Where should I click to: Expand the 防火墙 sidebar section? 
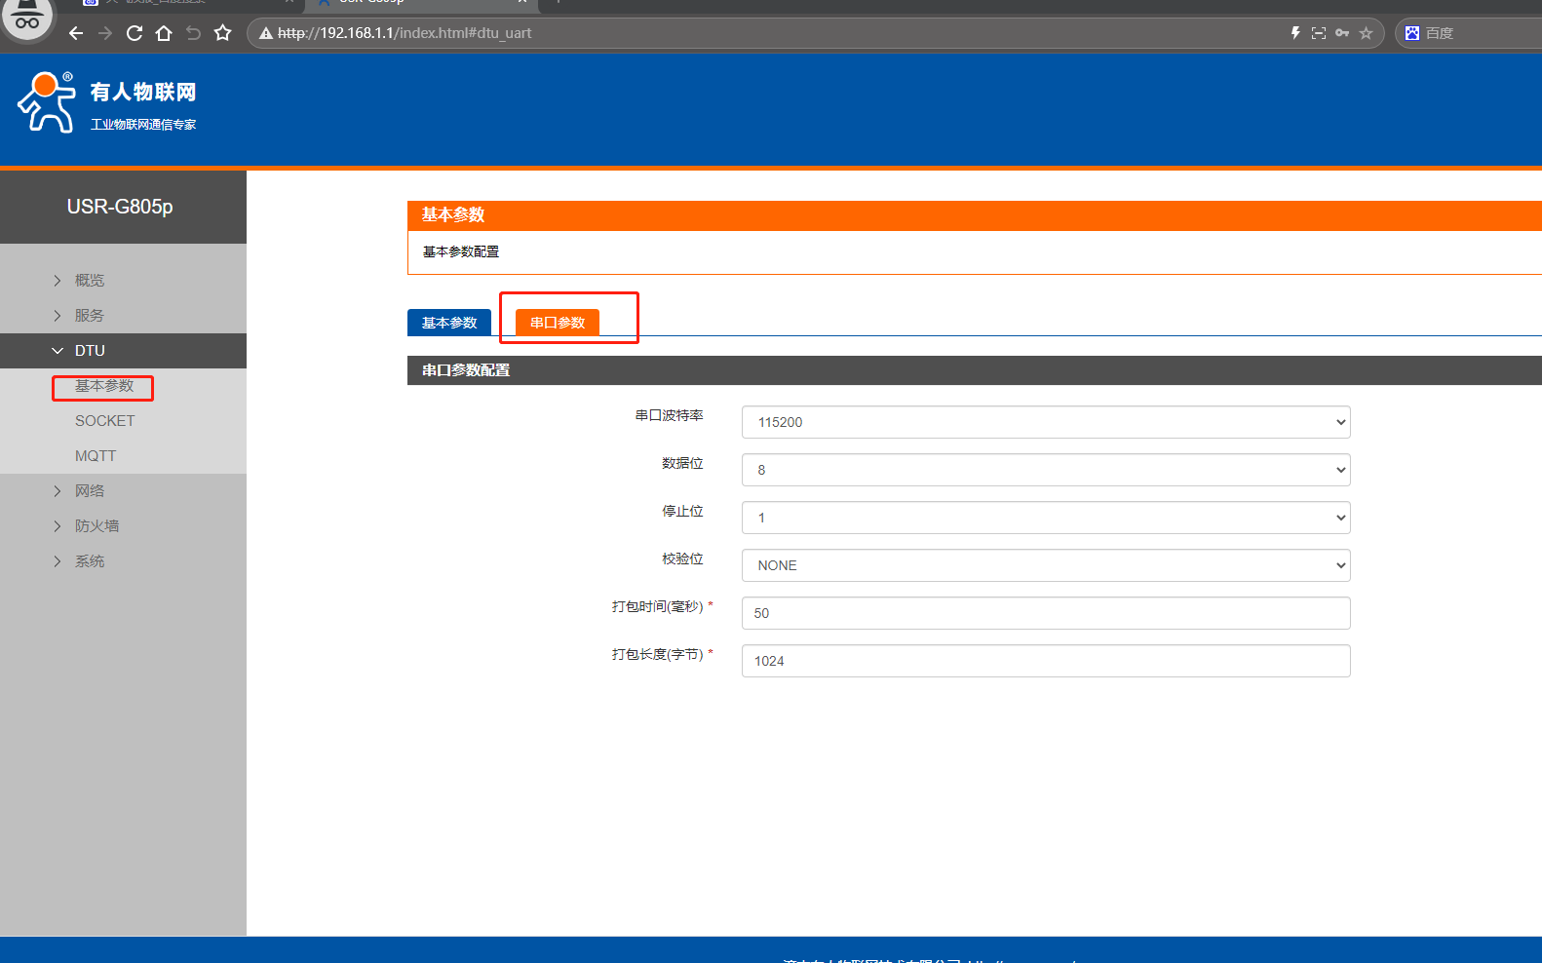pyautogui.click(x=96, y=526)
